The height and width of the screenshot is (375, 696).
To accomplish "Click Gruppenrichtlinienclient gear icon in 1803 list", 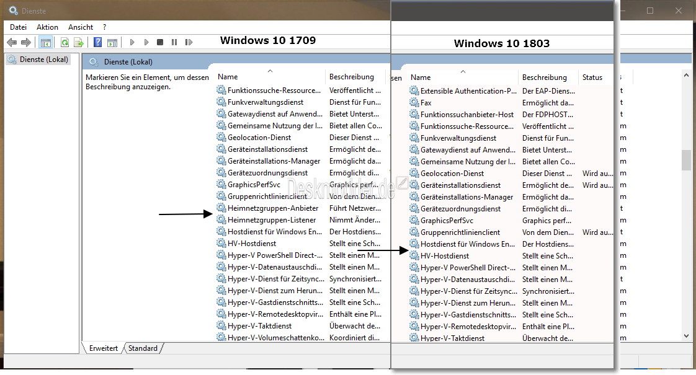I will point(414,232).
